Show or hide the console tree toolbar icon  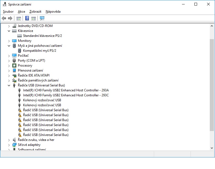coord(19,18)
